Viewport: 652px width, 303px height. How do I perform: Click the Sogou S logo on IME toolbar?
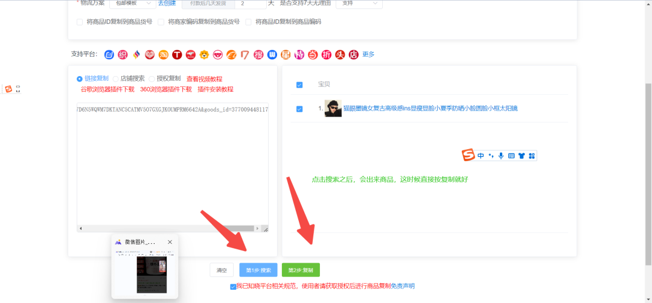(468, 156)
